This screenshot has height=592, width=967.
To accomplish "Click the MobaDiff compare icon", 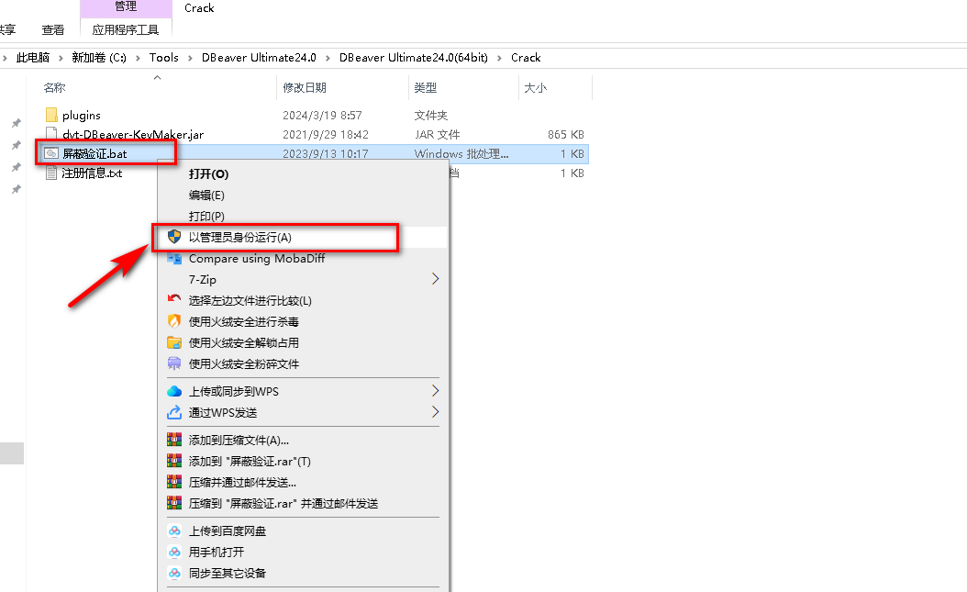I will click(174, 259).
